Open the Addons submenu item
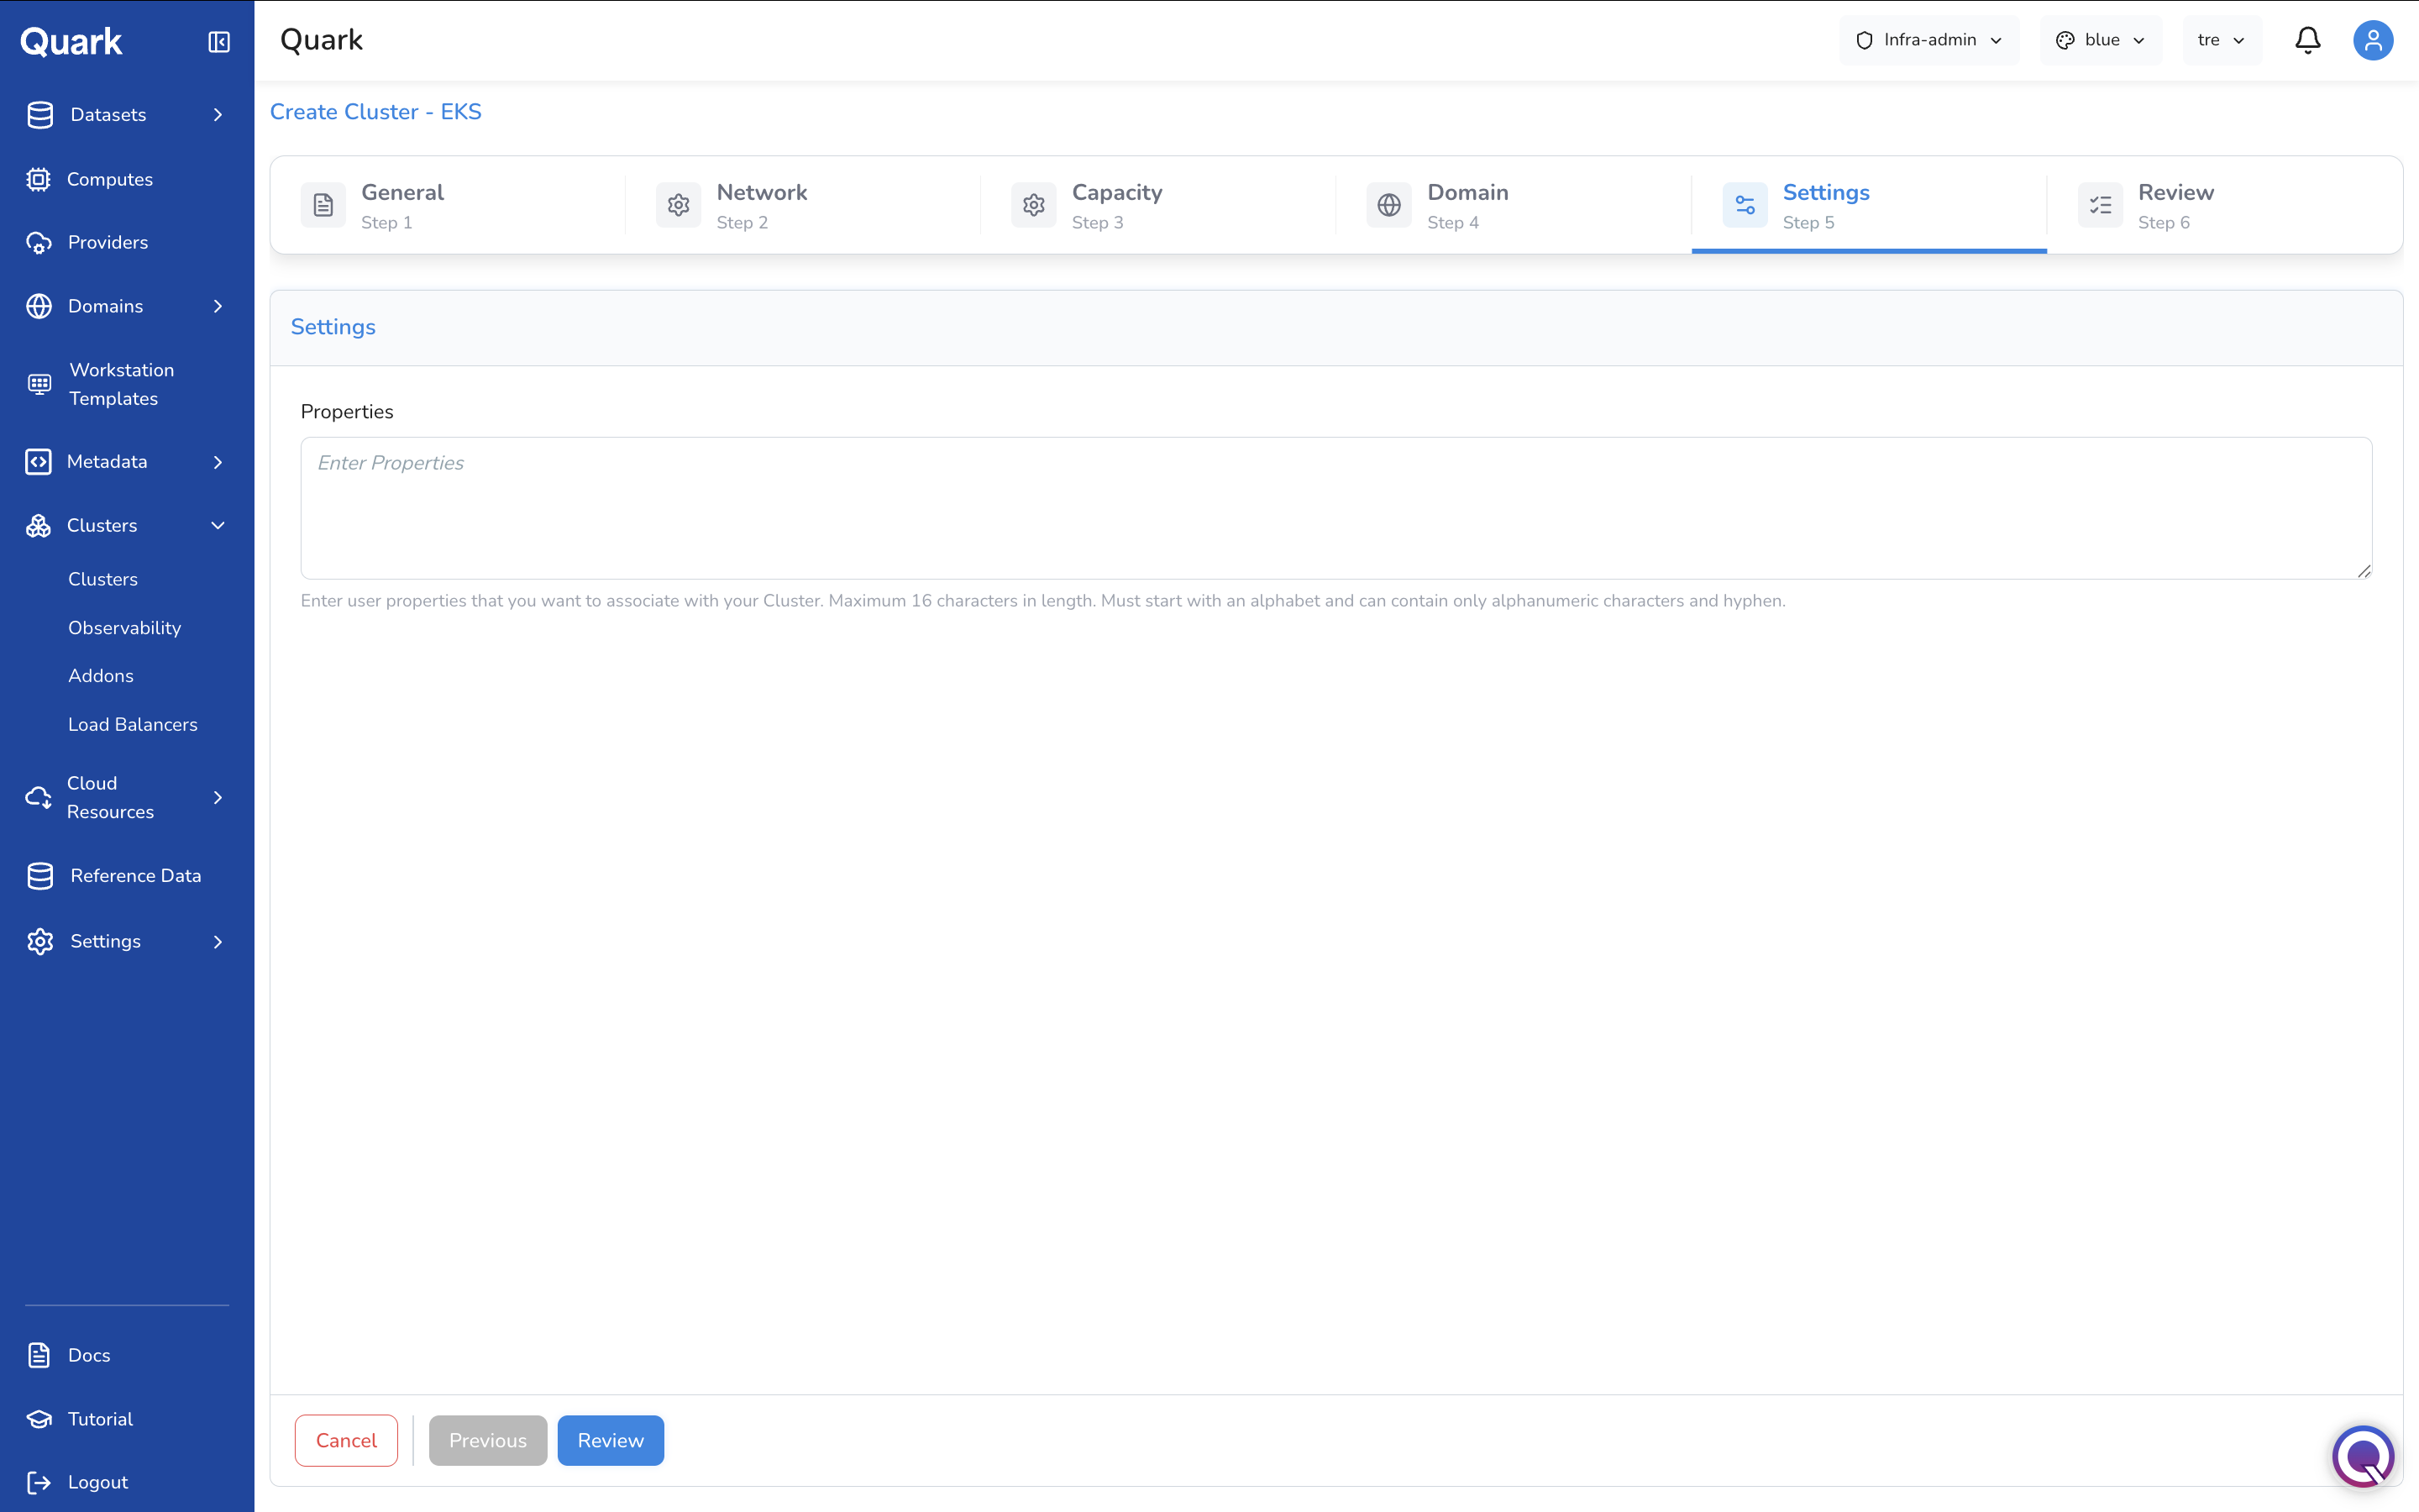This screenshot has width=2419, height=1512. click(x=101, y=676)
